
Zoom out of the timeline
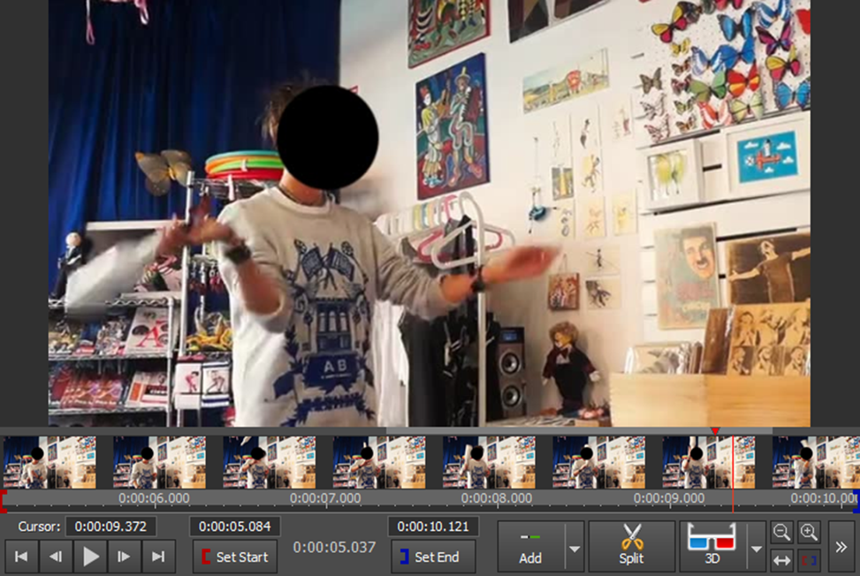[x=783, y=532]
